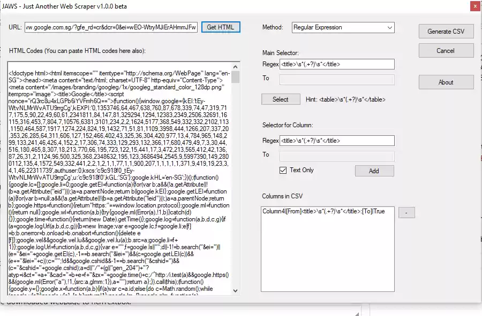Remove the selected column using the minus button

(406, 212)
